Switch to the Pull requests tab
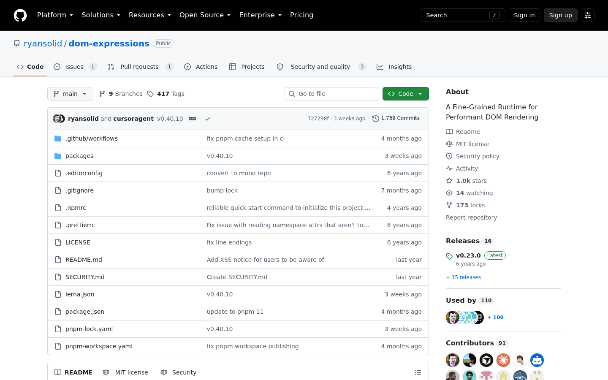Viewport: 608px width, 380px height. point(141,67)
